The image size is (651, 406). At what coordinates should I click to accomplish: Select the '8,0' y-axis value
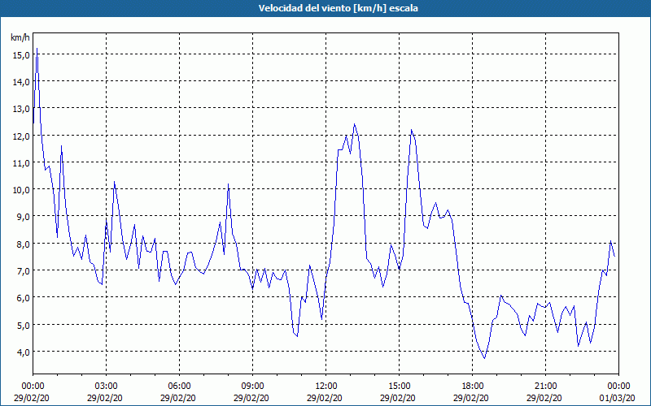coord(24,244)
